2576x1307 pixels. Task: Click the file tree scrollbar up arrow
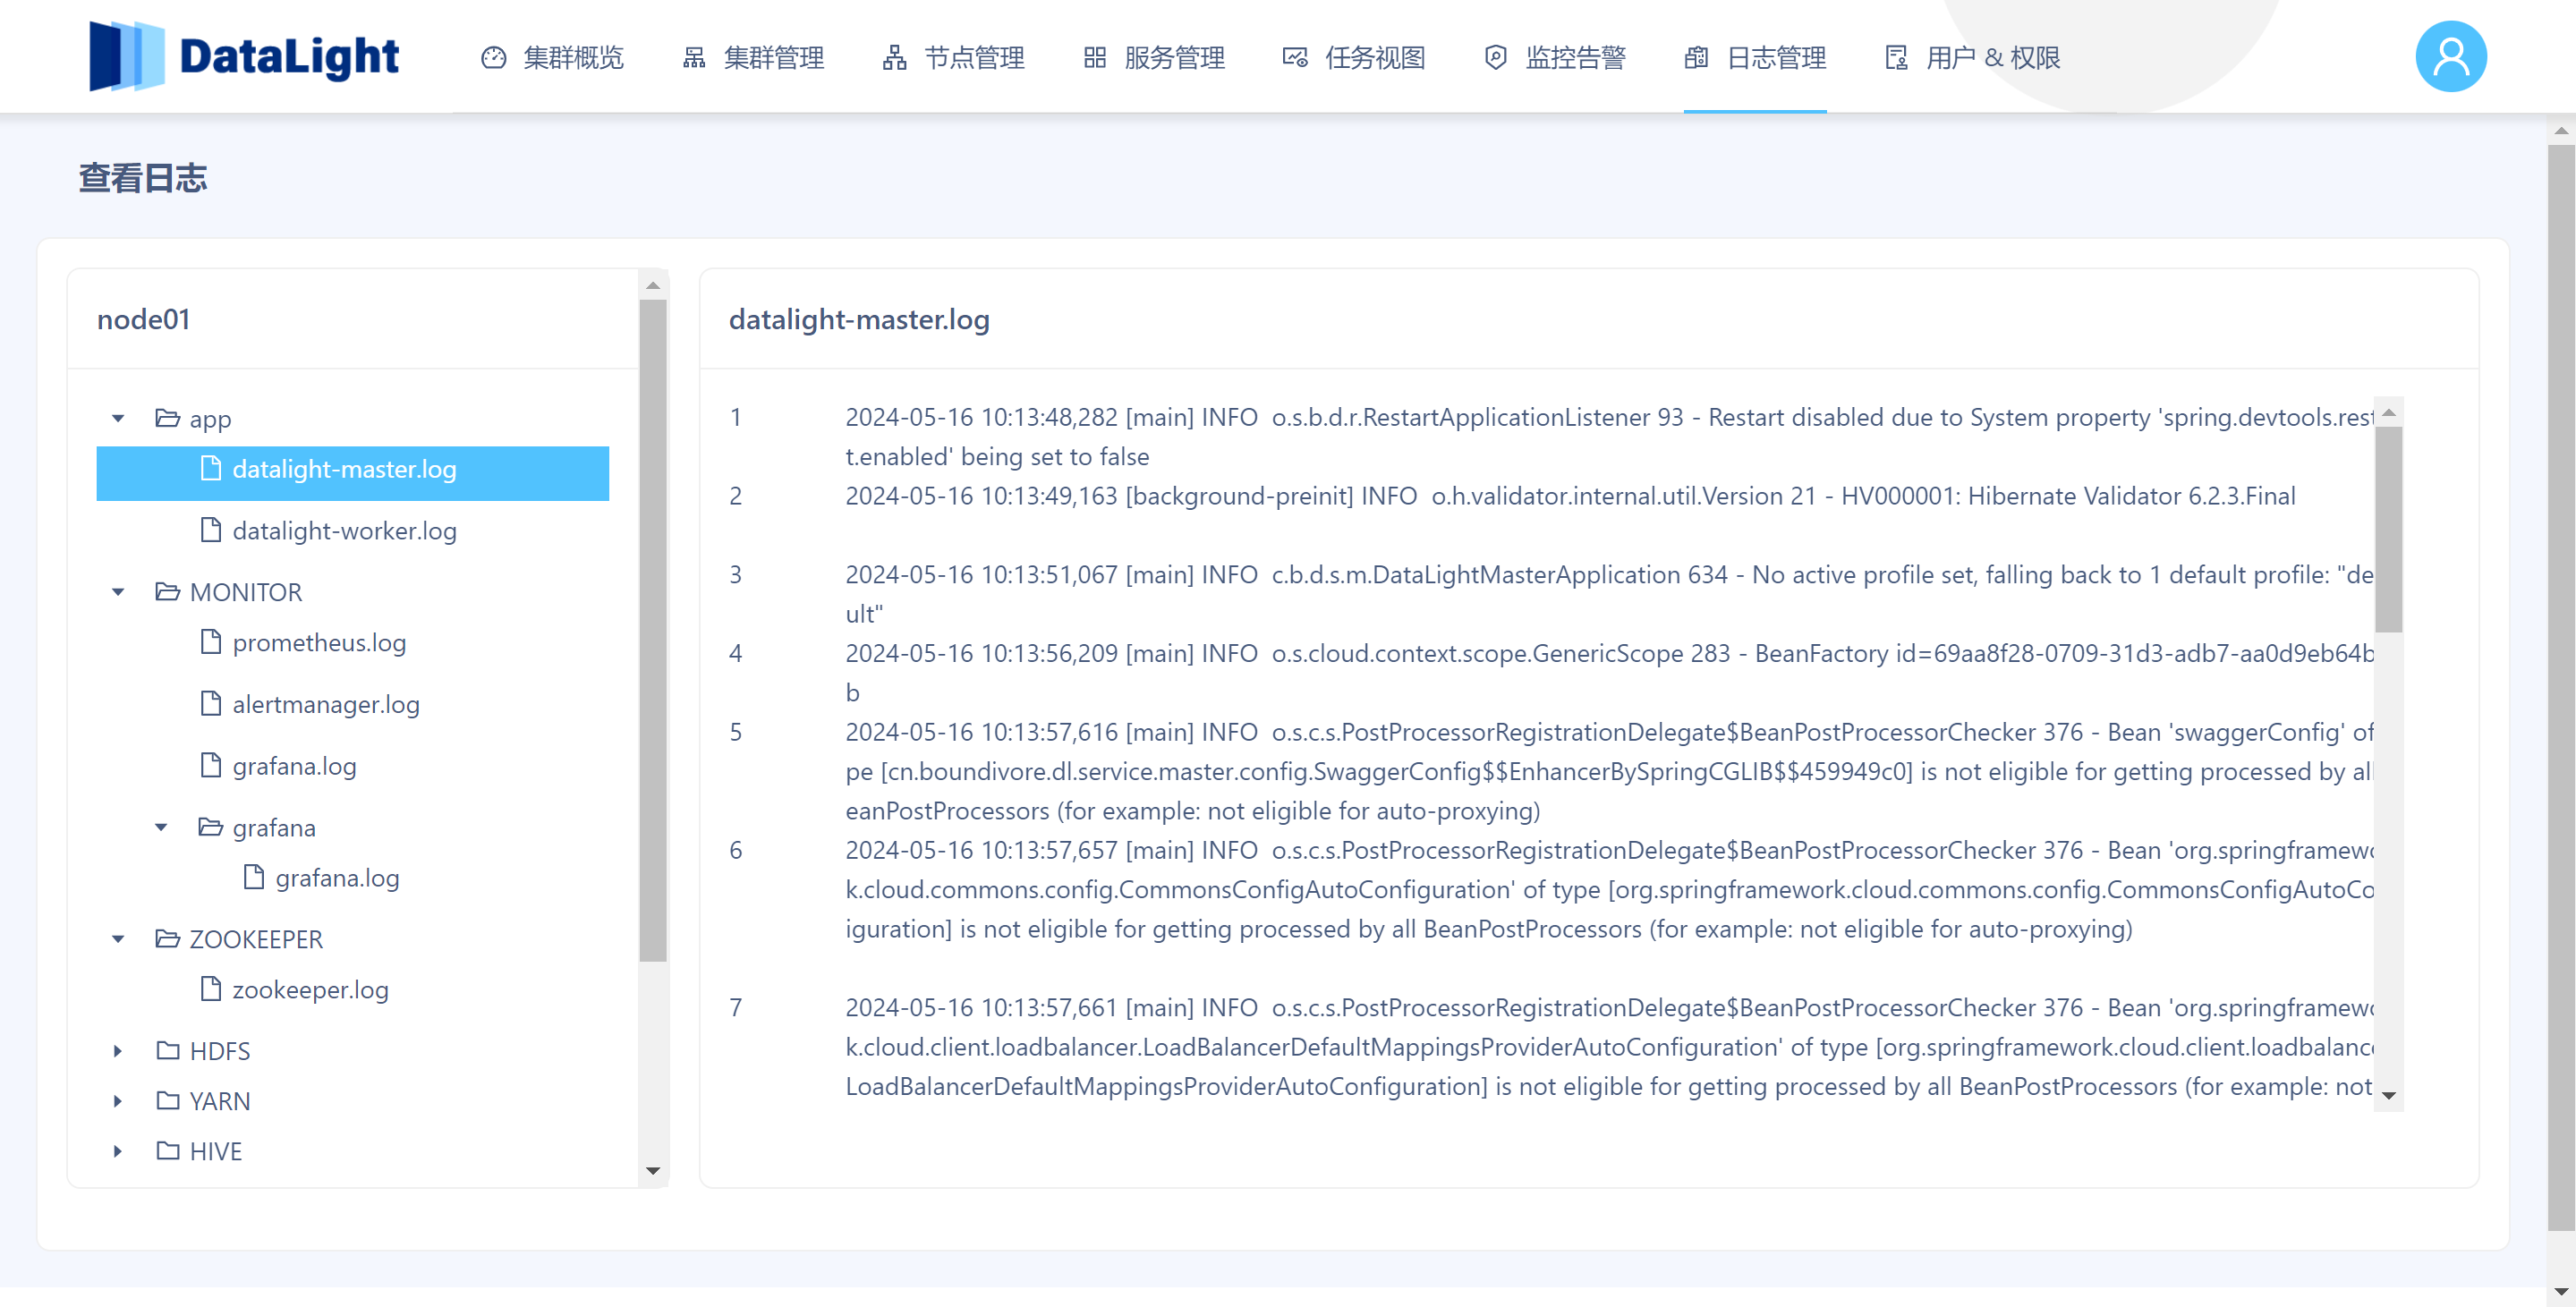[x=653, y=286]
